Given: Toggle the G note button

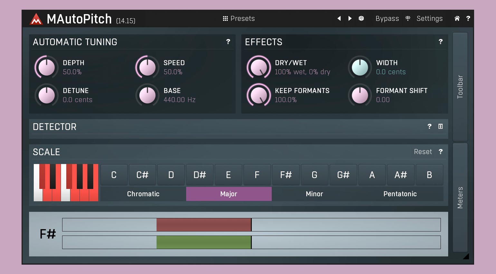Looking at the screenshot, I should pos(314,175).
